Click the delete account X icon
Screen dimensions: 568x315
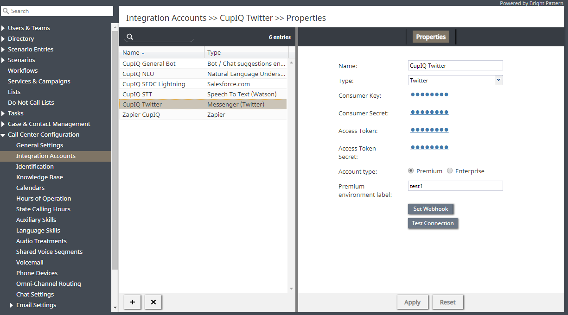pos(153,302)
